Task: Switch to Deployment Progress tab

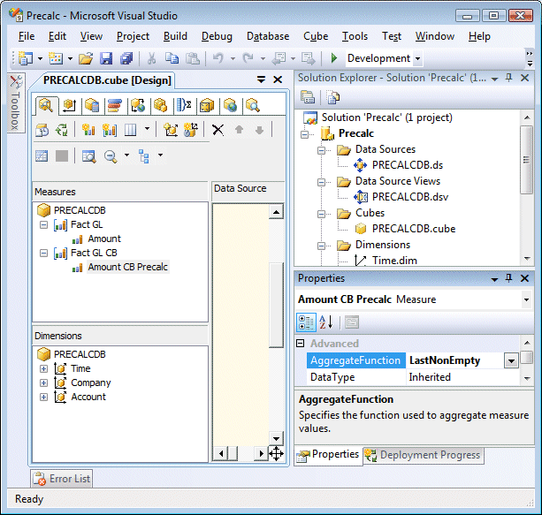Action: click(424, 455)
